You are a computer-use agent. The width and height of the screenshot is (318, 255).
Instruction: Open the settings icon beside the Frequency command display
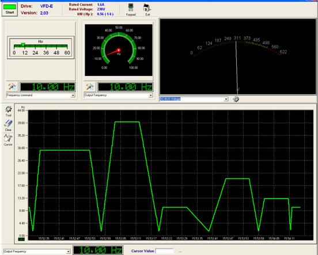tap(12, 87)
